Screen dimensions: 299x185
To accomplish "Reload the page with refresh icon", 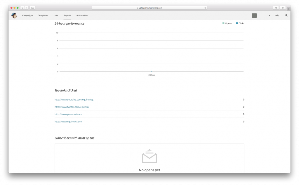I will (x=205, y=8).
